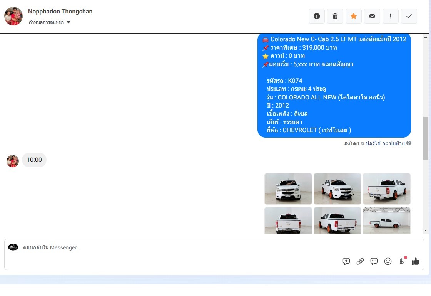Click the chat vertical scrollbar thumb
Viewport: 431px width, 296px height.
click(x=426, y=138)
